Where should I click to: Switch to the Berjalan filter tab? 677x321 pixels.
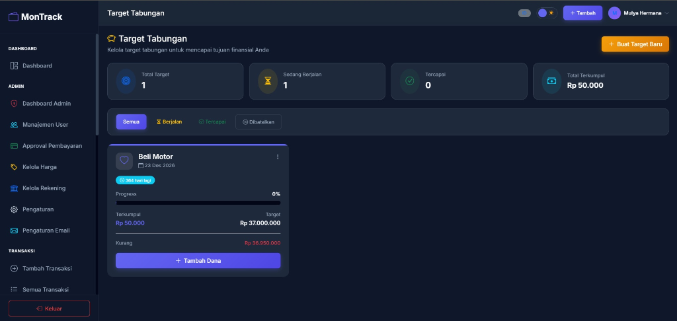pyautogui.click(x=169, y=122)
